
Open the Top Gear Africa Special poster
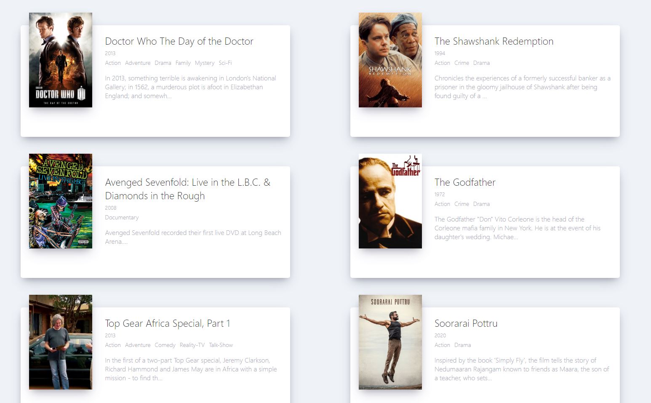coord(61,342)
